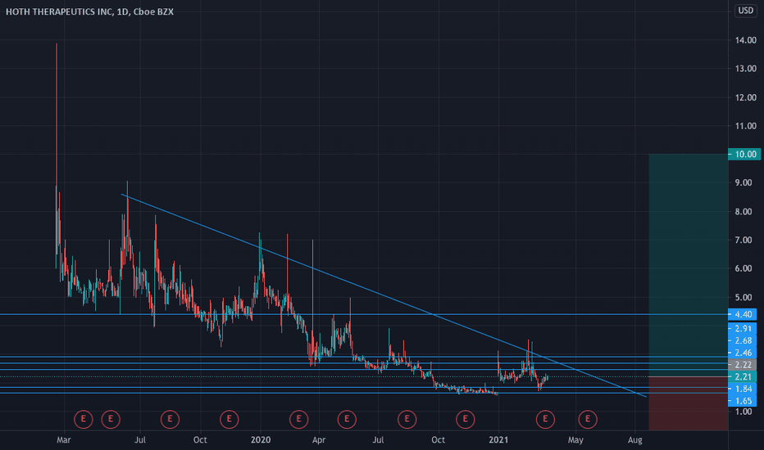Click the Aug label on time axis
The image size is (764, 450).
(634, 440)
